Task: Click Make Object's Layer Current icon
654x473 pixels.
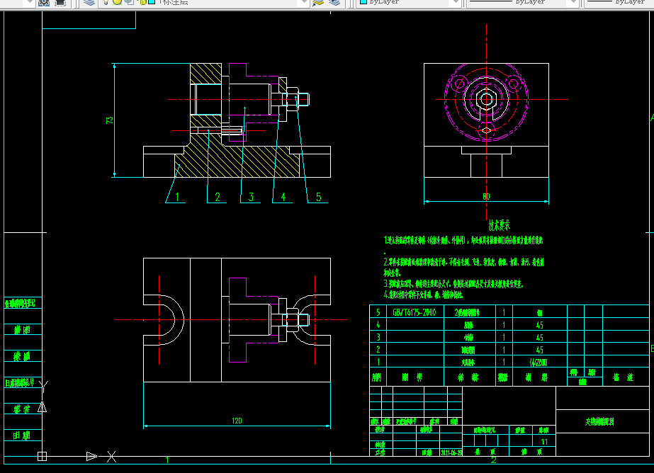Action: coord(319,2)
